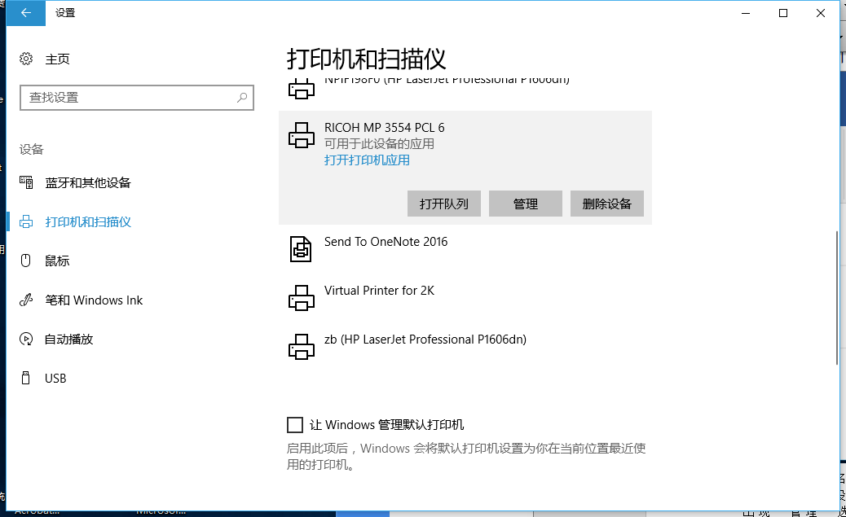The width and height of the screenshot is (846, 517).
Task: Click the Bluetooth and other devices icon
Action: 26,182
